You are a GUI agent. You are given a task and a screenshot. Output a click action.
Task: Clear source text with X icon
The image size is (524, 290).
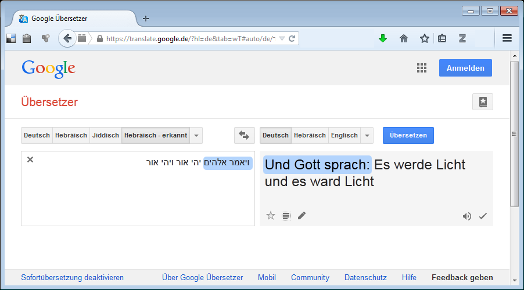30,159
